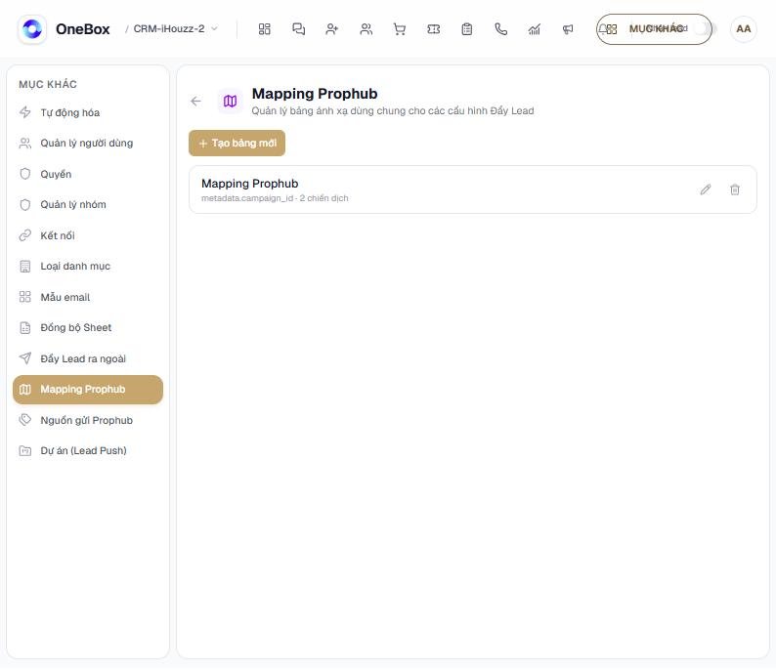Select Mapping Prophub in sidebar
The height and width of the screenshot is (670, 776).
click(88, 390)
